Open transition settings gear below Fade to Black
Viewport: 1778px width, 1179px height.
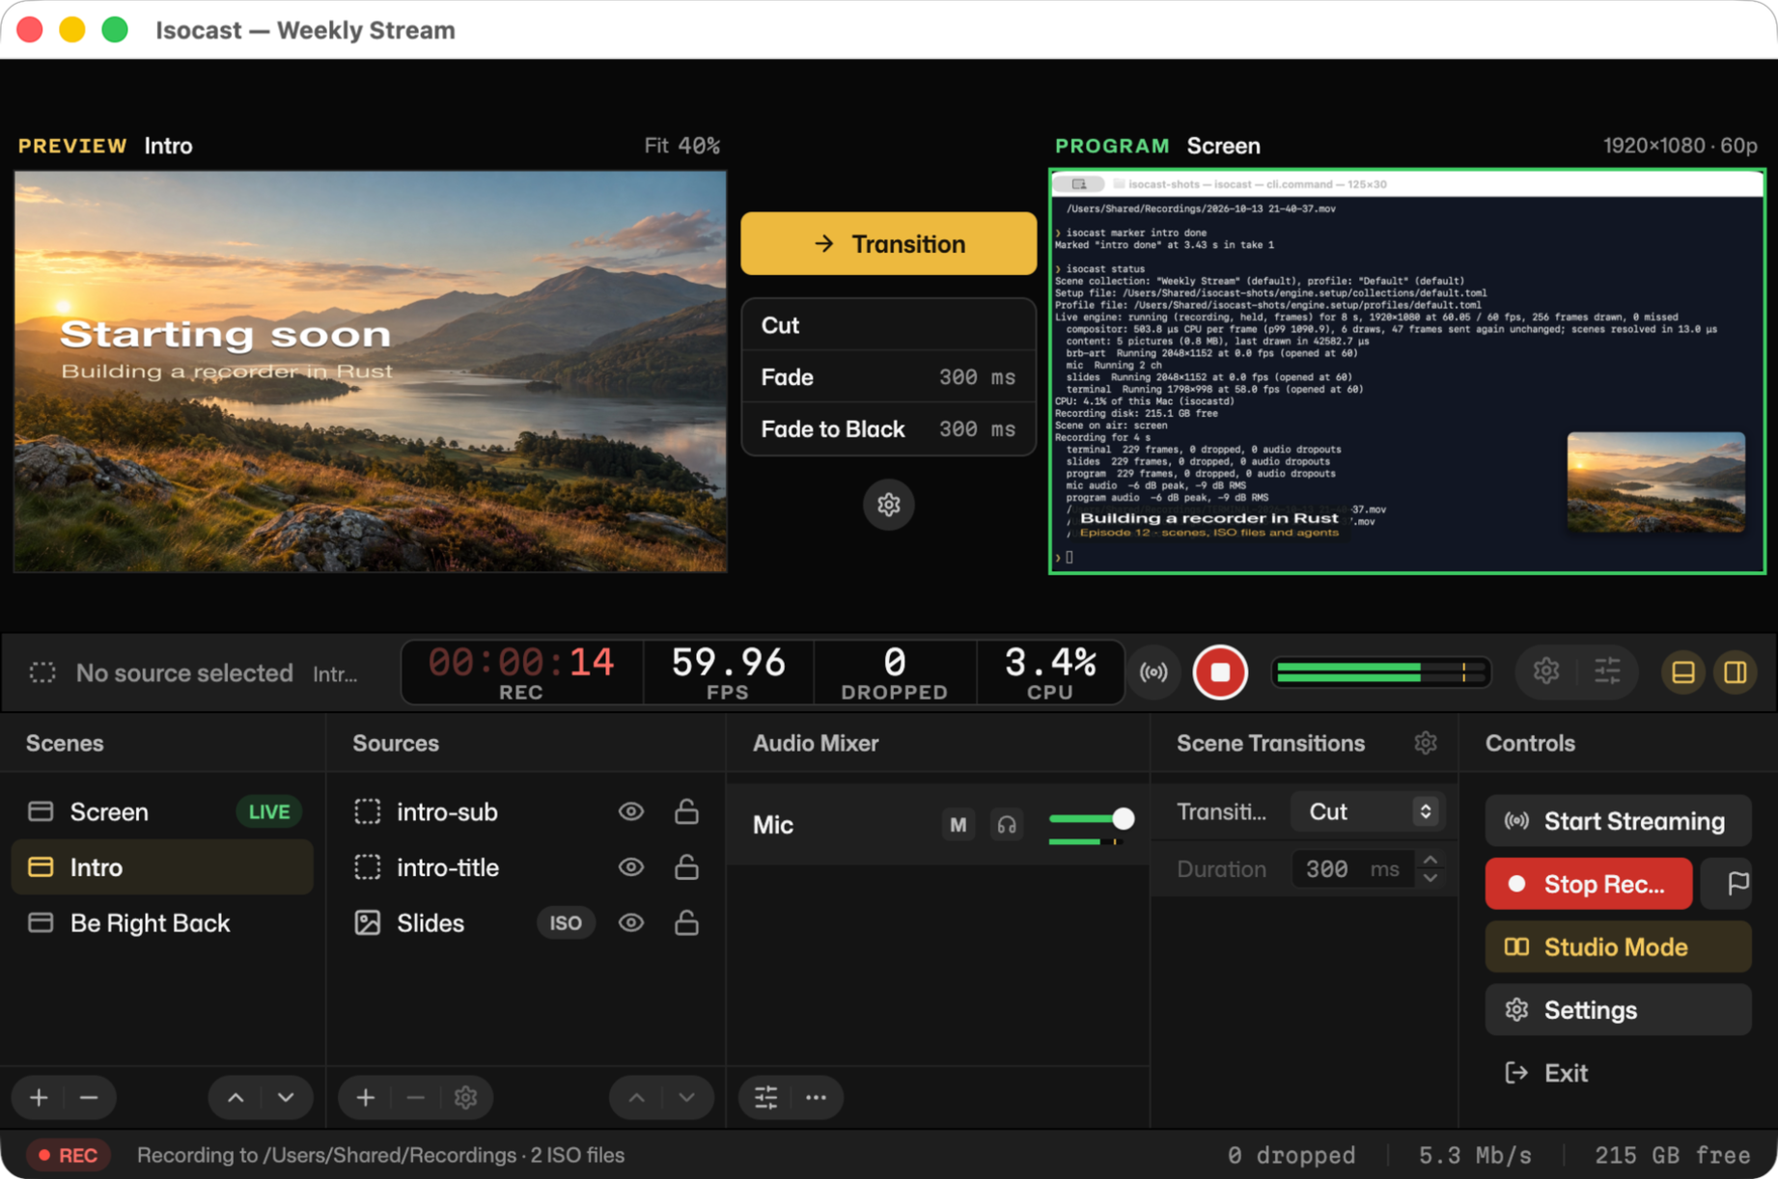coord(889,505)
